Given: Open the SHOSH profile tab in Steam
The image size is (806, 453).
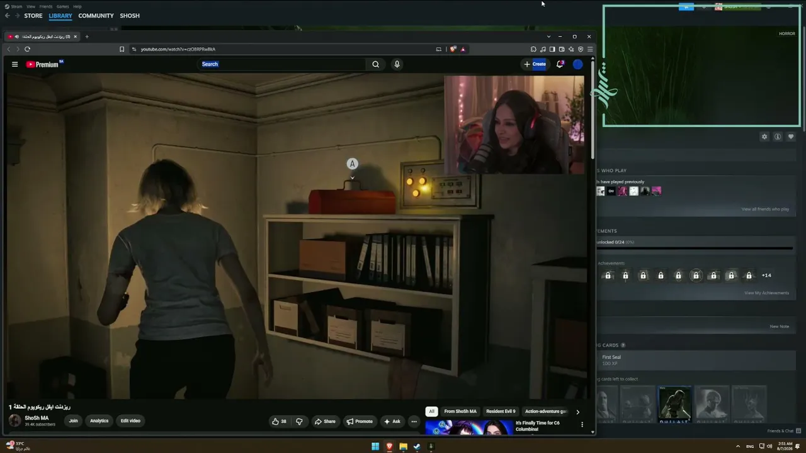Looking at the screenshot, I should (x=130, y=16).
